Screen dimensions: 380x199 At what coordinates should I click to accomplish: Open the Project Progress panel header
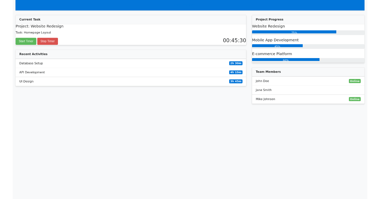tap(269, 19)
